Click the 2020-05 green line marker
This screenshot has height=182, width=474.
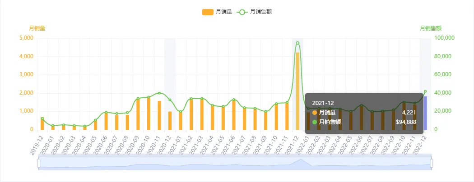[96, 120]
